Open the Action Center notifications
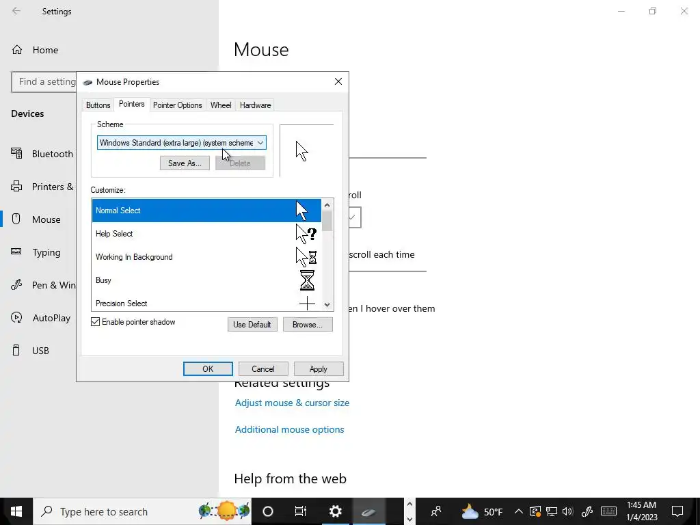Viewport: 700px width, 525px height. pyautogui.click(x=677, y=511)
